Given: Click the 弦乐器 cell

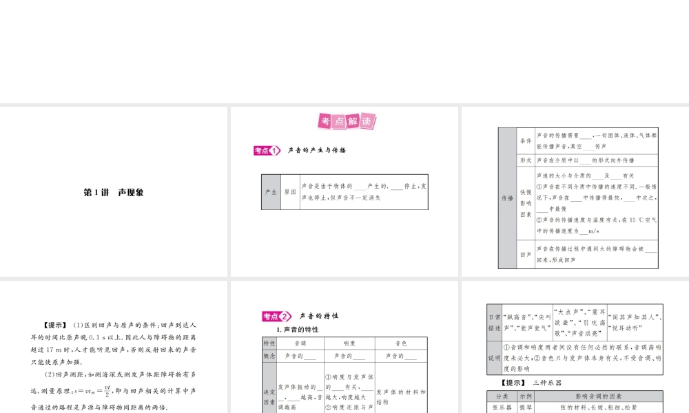Looking at the screenshot, I should [502, 407].
